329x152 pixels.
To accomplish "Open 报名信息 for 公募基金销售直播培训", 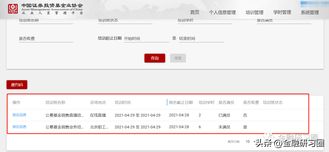I will [19, 115].
